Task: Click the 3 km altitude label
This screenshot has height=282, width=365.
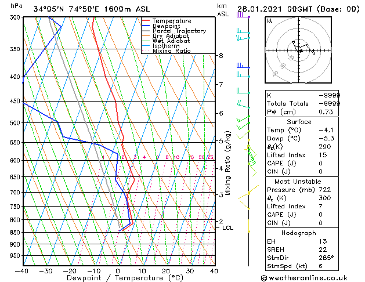Action: [x=221, y=194]
